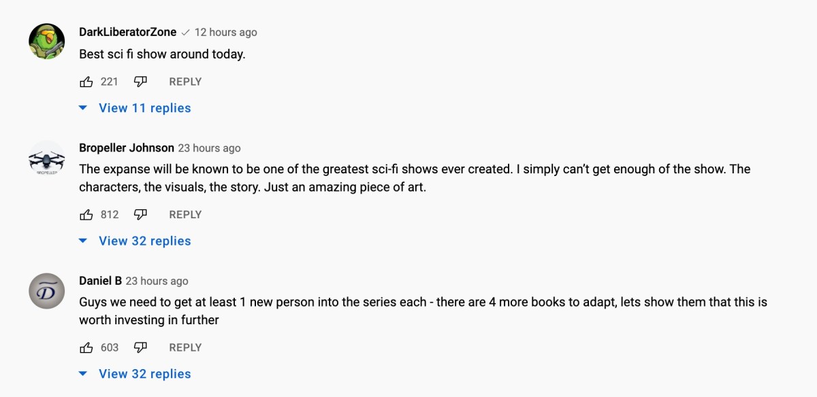Image resolution: width=817 pixels, height=397 pixels.
Task: Open Bropeller Johnson channel name link
Action: [127, 148]
